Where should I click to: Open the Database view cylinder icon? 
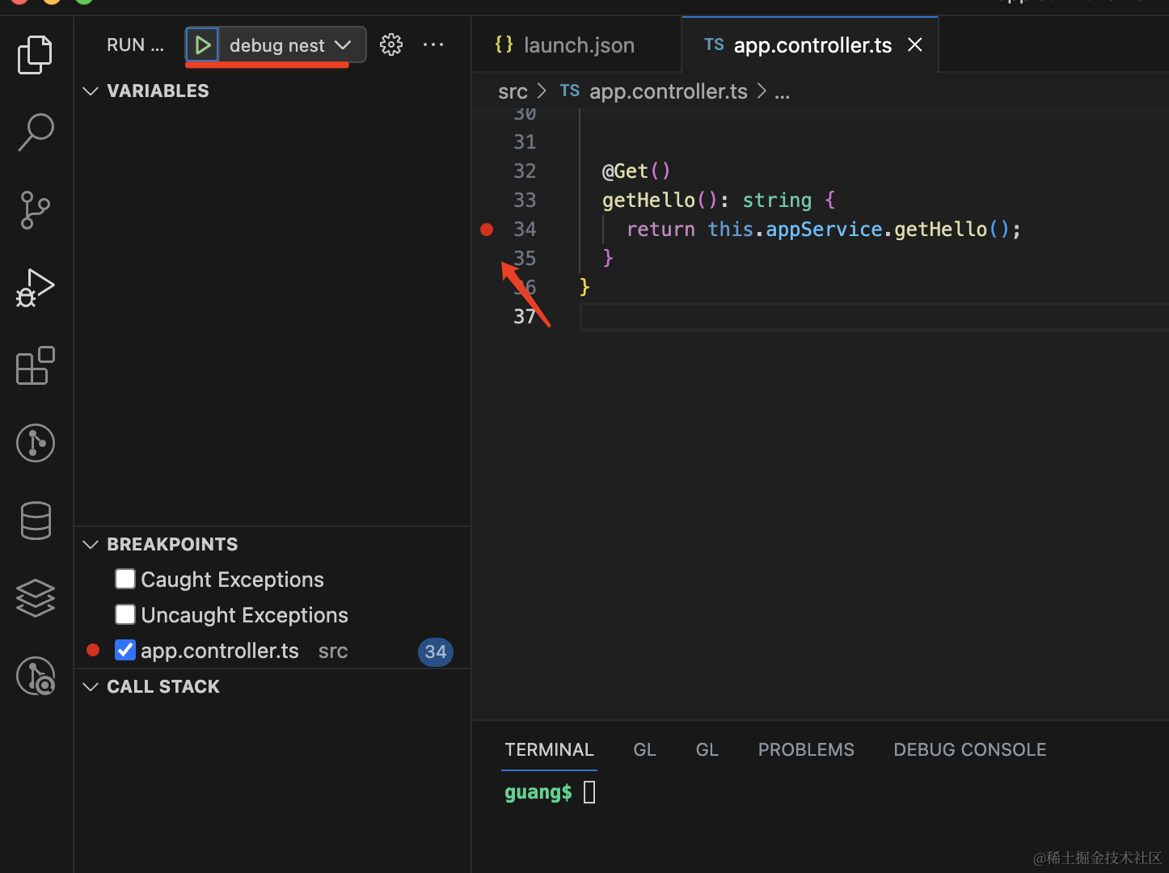tap(36, 521)
